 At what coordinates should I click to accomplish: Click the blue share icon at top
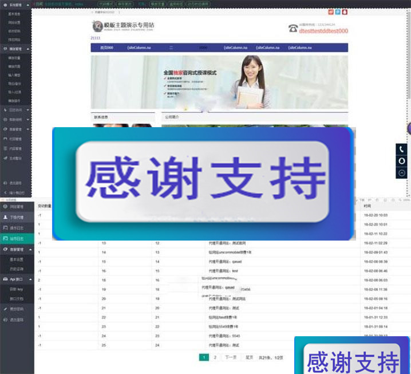coord(338,11)
